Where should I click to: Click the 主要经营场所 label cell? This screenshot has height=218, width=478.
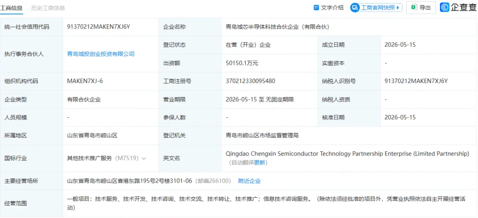click(x=31, y=181)
